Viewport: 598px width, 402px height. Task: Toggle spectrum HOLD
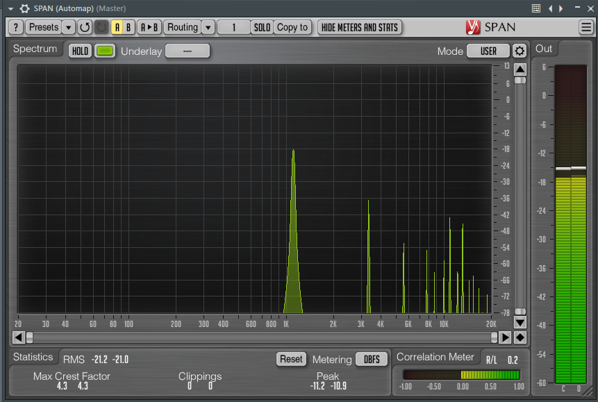(80, 51)
